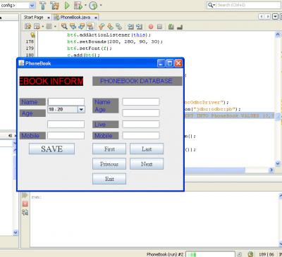Click status bar icon beside the 189 | 86 position
Viewport: 282px width, 257px height.
pos(250,254)
